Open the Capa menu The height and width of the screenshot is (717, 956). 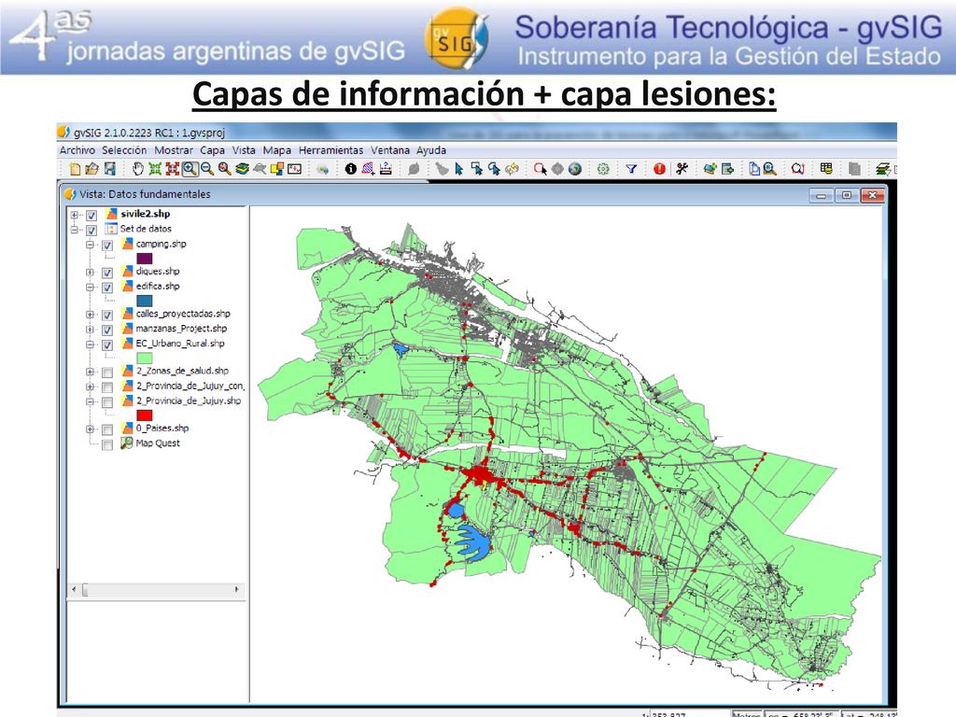click(x=212, y=150)
